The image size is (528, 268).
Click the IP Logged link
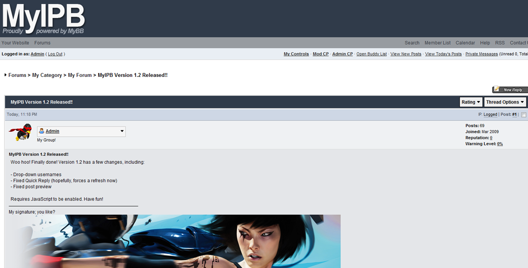490,115
